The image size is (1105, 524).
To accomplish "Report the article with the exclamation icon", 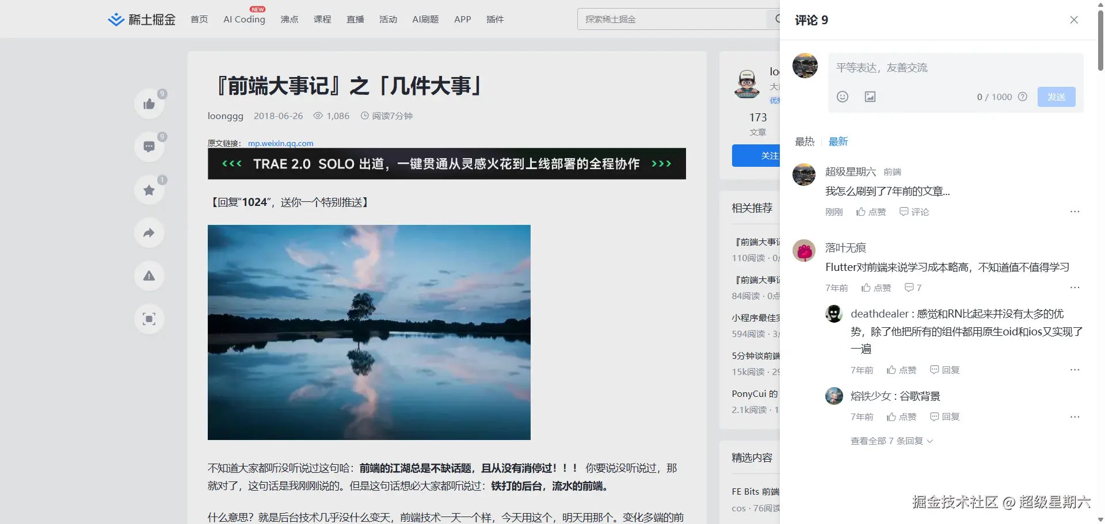I will pyautogui.click(x=149, y=276).
